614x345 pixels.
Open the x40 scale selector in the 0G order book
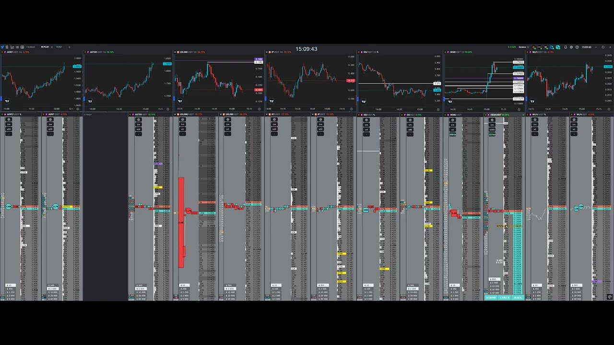(410, 129)
